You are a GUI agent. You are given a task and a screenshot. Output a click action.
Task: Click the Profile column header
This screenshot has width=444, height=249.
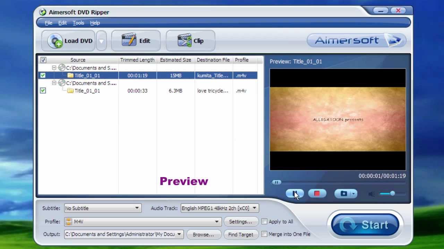(x=242, y=60)
